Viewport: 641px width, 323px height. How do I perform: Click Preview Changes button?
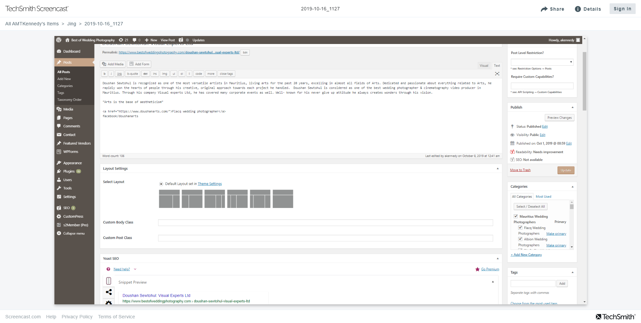[560, 118]
